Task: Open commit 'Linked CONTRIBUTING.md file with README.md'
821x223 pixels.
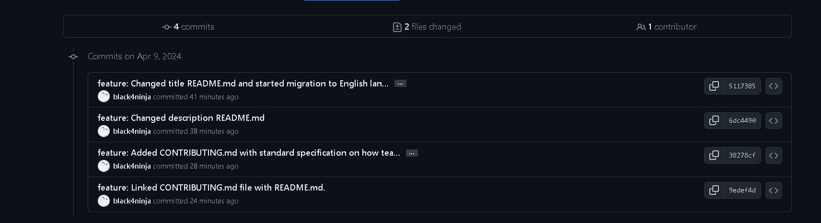Action: coord(211,188)
